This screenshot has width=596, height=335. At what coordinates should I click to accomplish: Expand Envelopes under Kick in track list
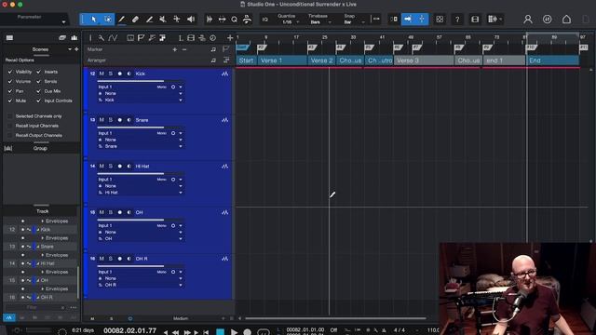(43, 238)
